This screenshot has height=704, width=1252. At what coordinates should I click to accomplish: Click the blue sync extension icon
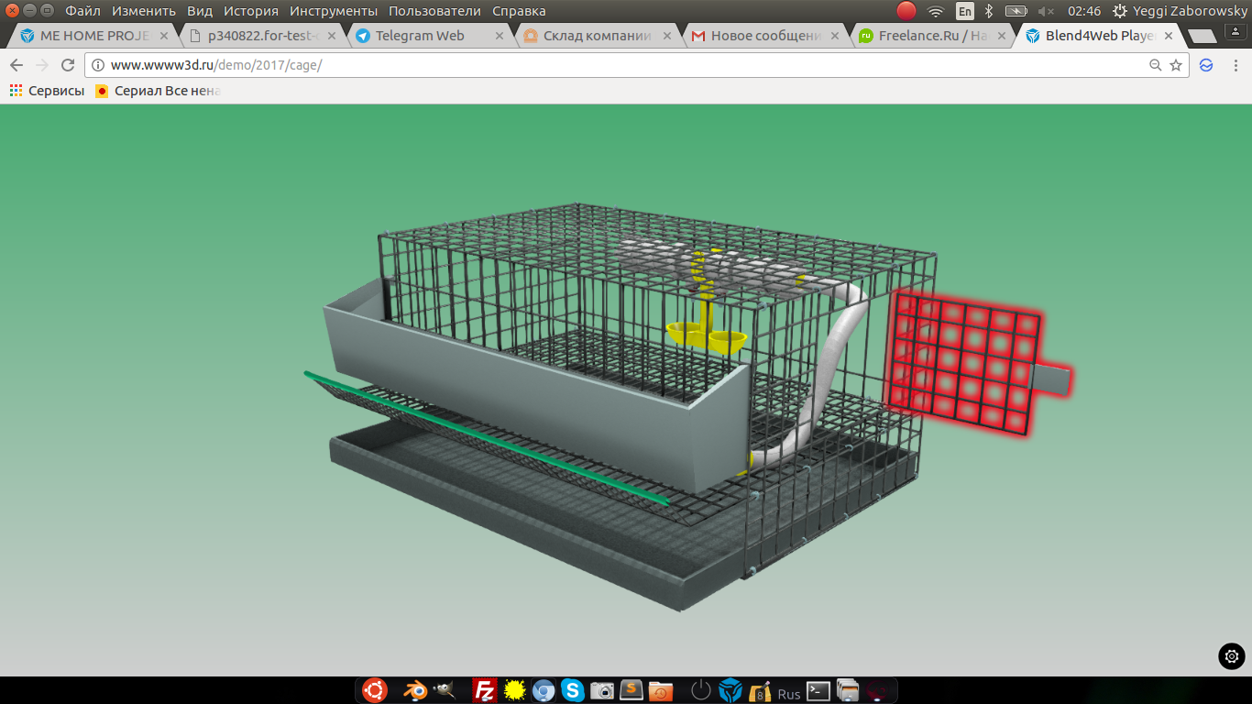pyautogui.click(x=1206, y=65)
